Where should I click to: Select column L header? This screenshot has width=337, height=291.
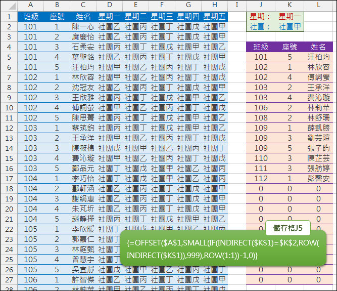318,5
